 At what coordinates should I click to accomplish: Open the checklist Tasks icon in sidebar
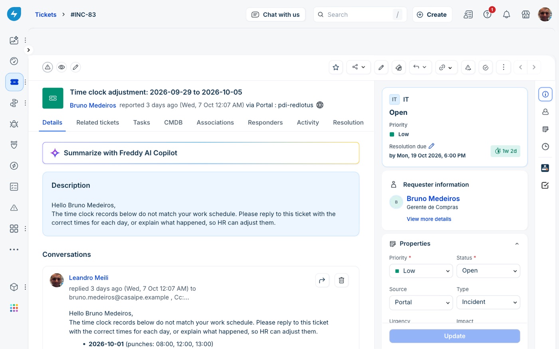click(x=14, y=187)
